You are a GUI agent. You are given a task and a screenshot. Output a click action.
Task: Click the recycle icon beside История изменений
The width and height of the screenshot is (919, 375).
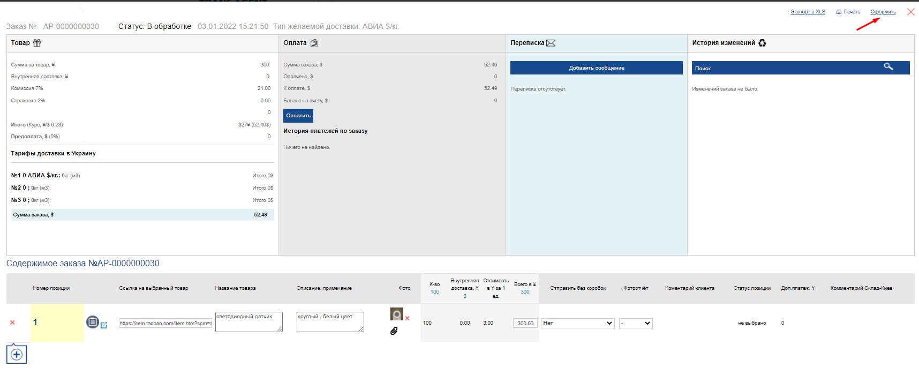click(x=762, y=43)
